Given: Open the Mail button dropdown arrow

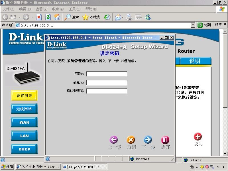Looking at the screenshot, I should pos(123,17).
